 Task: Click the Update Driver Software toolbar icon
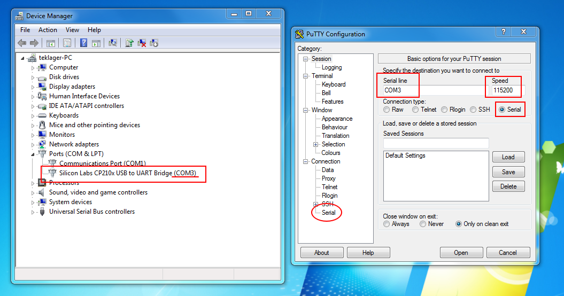click(x=129, y=43)
